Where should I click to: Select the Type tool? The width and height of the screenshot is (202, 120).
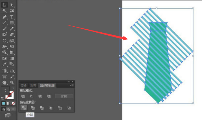(x=12, y=17)
